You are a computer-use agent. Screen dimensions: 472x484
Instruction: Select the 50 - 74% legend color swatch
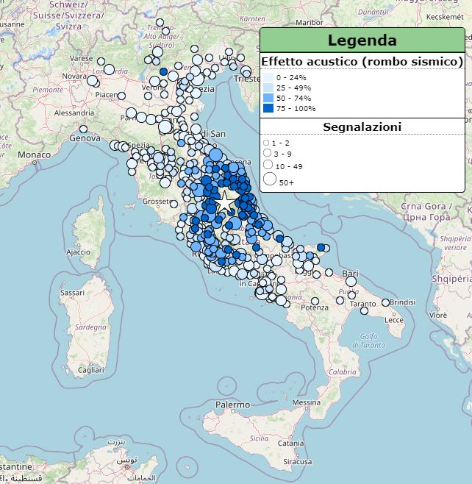click(x=268, y=98)
